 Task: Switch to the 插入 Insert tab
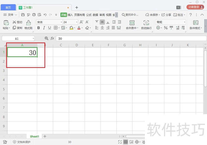tap(70, 15)
